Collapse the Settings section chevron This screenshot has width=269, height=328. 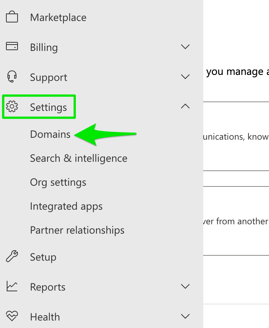click(x=185, y=106)
